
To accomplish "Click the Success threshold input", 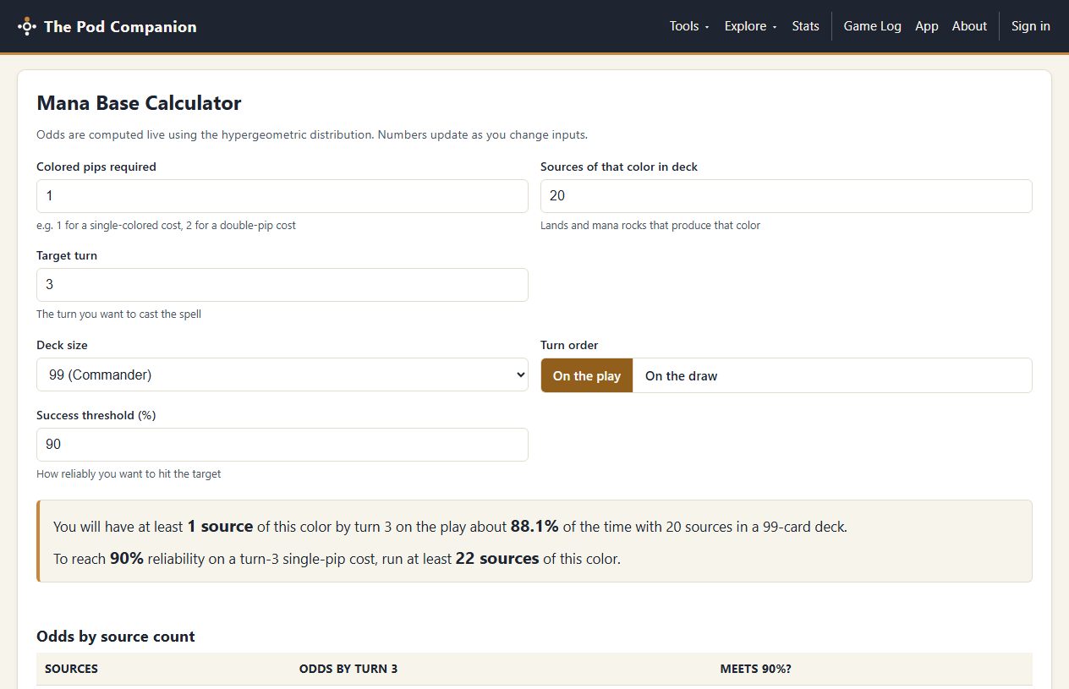I will [282, 445].
